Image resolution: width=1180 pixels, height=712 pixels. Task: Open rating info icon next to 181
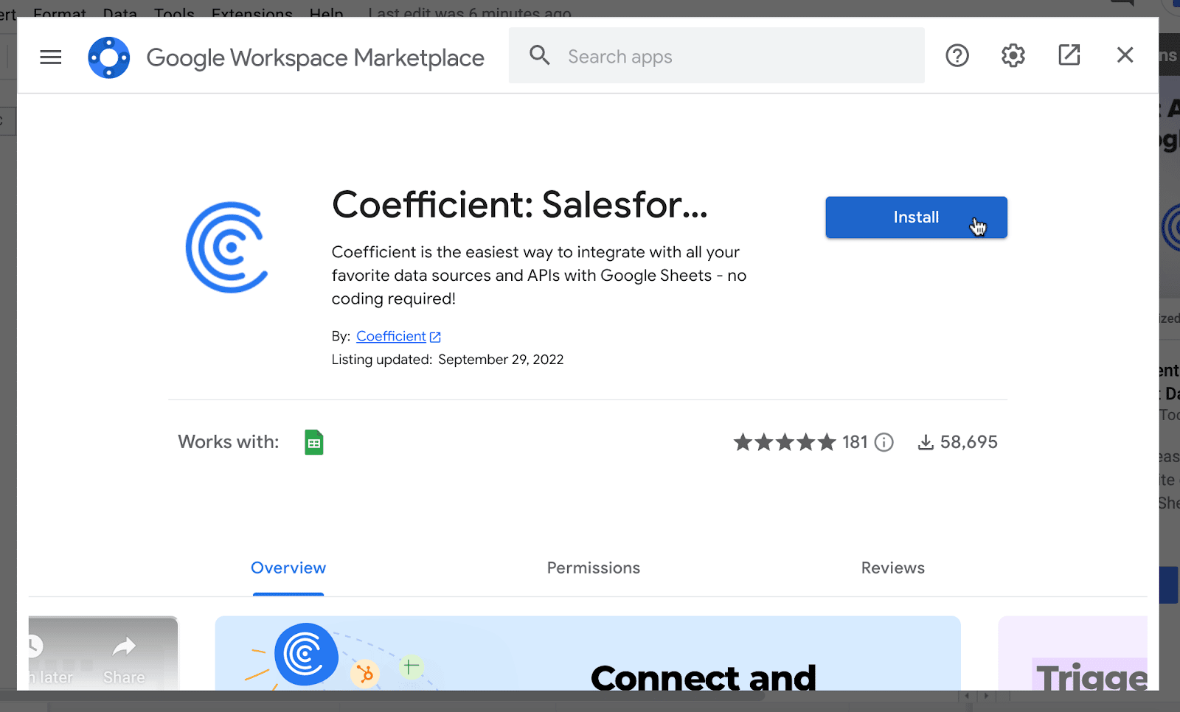tap(884, 442)
